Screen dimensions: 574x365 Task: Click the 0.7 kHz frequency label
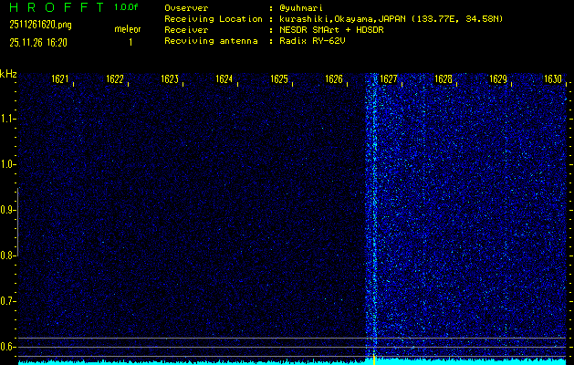point(6,301)
